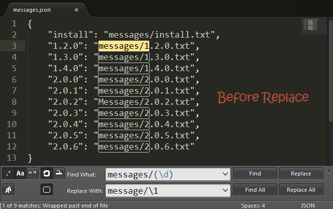Click the vertical editor scrollbar

[x=330, y=71]
